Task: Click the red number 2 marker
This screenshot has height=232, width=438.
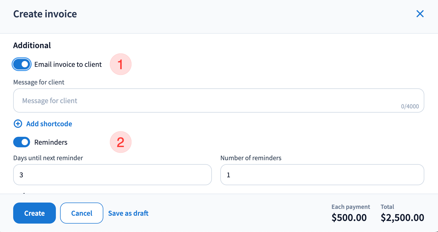Action: pyautogui.click(x=120, y=142)
